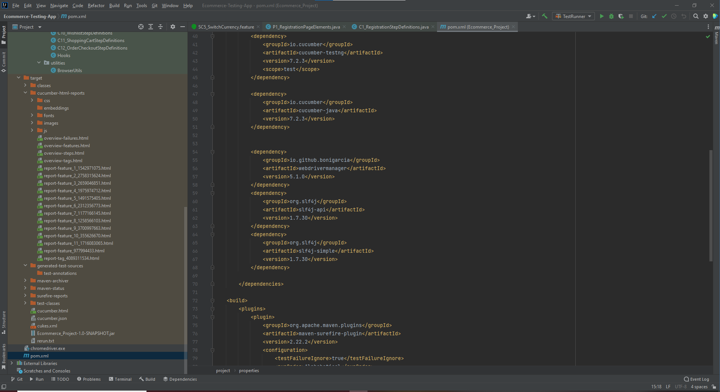Click the UTF-8 encoding indicator in status bar
The width and height of the screenshot is (720, 392).
(x=681, y=387)
